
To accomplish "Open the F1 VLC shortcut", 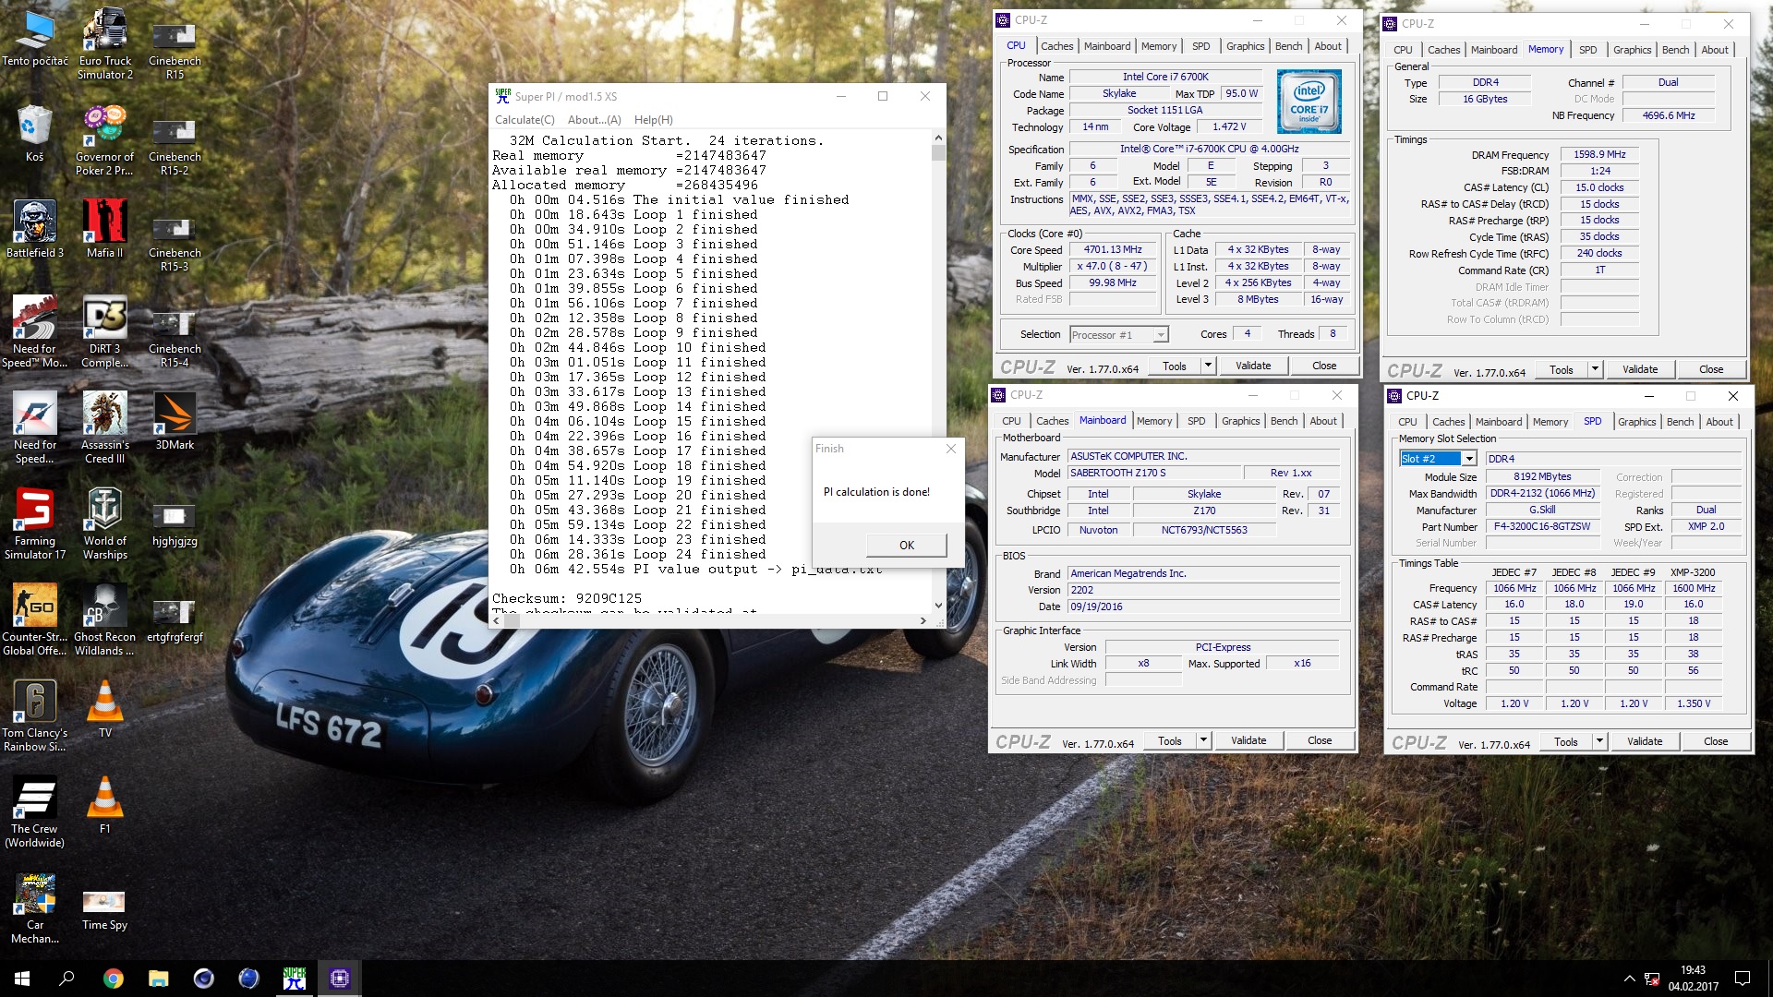I will 104,805.
